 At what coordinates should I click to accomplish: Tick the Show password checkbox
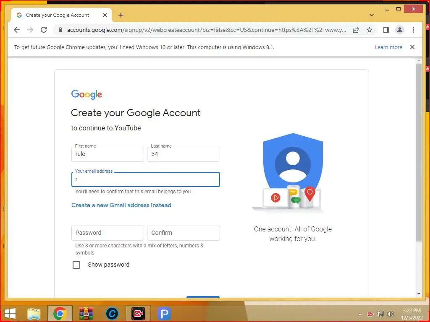[x=76, y=265]
